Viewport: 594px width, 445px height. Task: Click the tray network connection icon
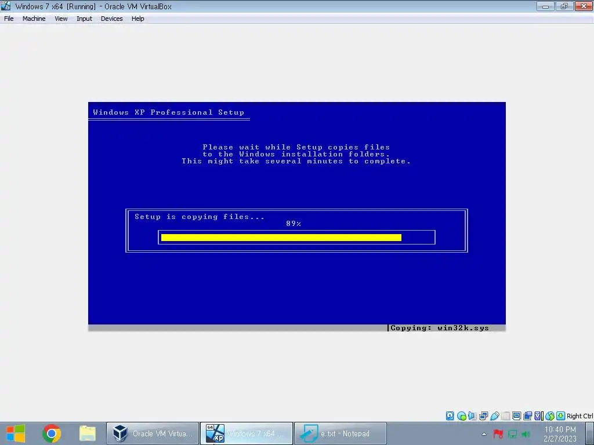[x=512, y=434]
